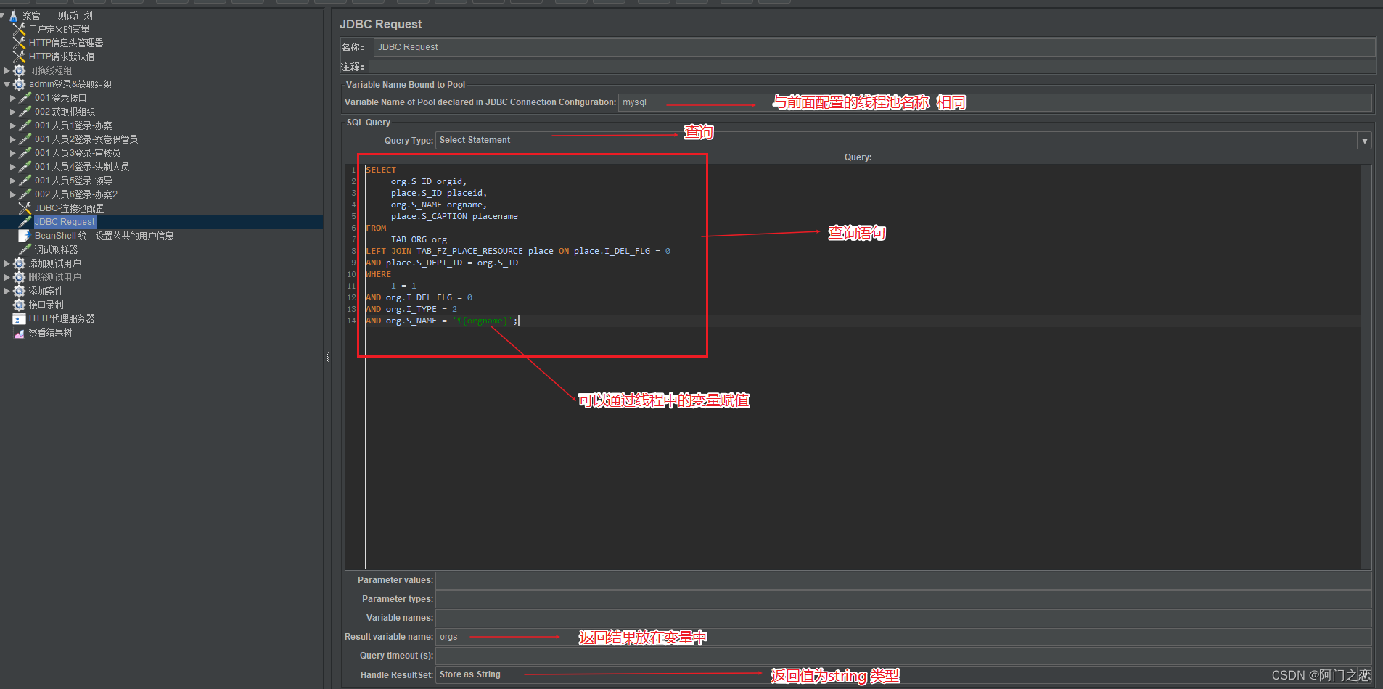This screenshot has width=1383, height=689.
Task: Select the HTTP请求默认值 tree item label
Action: [x=62, y=57]
